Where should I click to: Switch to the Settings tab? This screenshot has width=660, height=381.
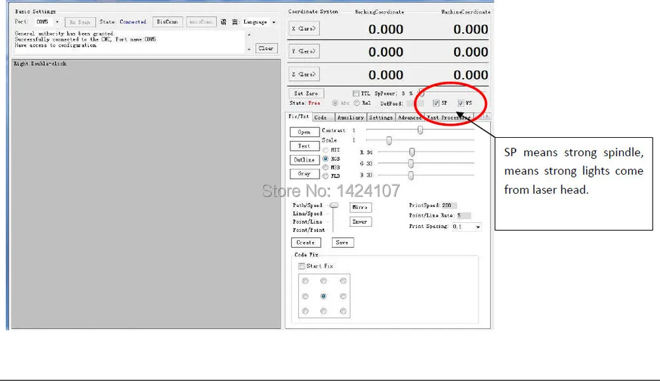(x=381, y=118)
